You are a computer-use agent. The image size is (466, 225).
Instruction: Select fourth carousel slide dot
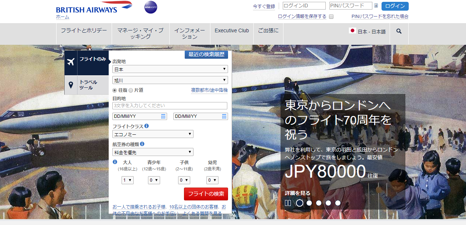click(328, 203)
